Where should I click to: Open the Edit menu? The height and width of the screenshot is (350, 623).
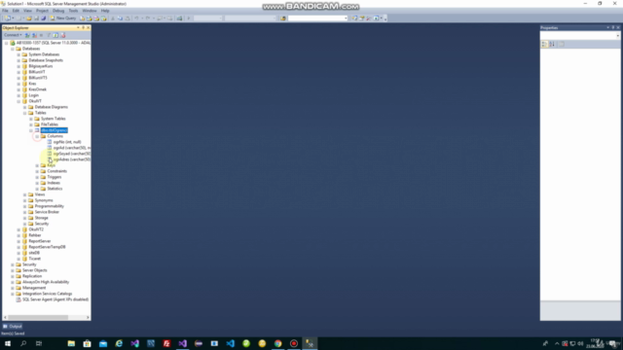pyautogui.click(x=16, y=11)
